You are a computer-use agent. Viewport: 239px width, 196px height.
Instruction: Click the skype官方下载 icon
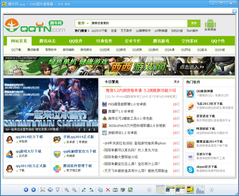[x=190, y=169]
